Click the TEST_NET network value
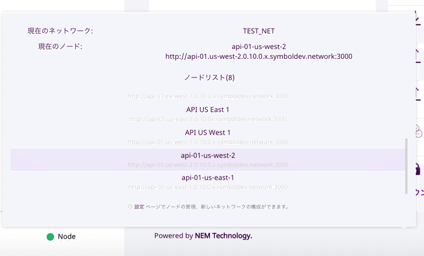 click(x=259, y=31)
